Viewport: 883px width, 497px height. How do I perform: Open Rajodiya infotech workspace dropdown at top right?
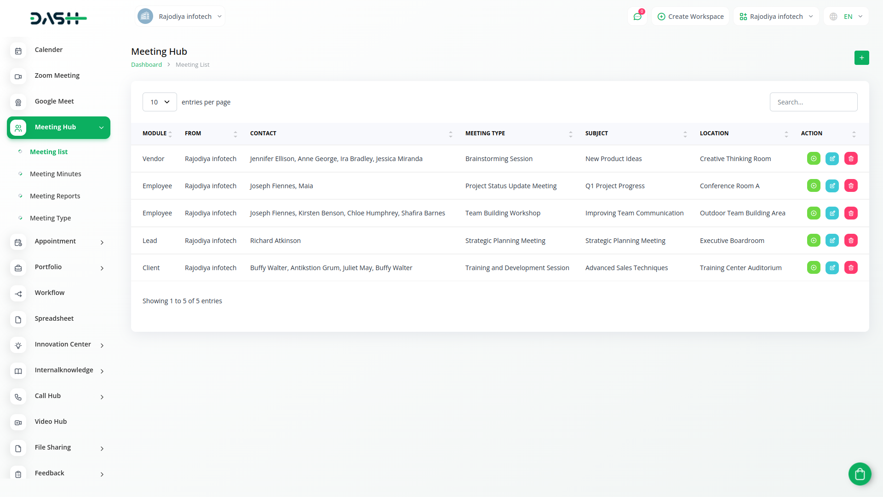pyautogui.click(x=776, y=17)
